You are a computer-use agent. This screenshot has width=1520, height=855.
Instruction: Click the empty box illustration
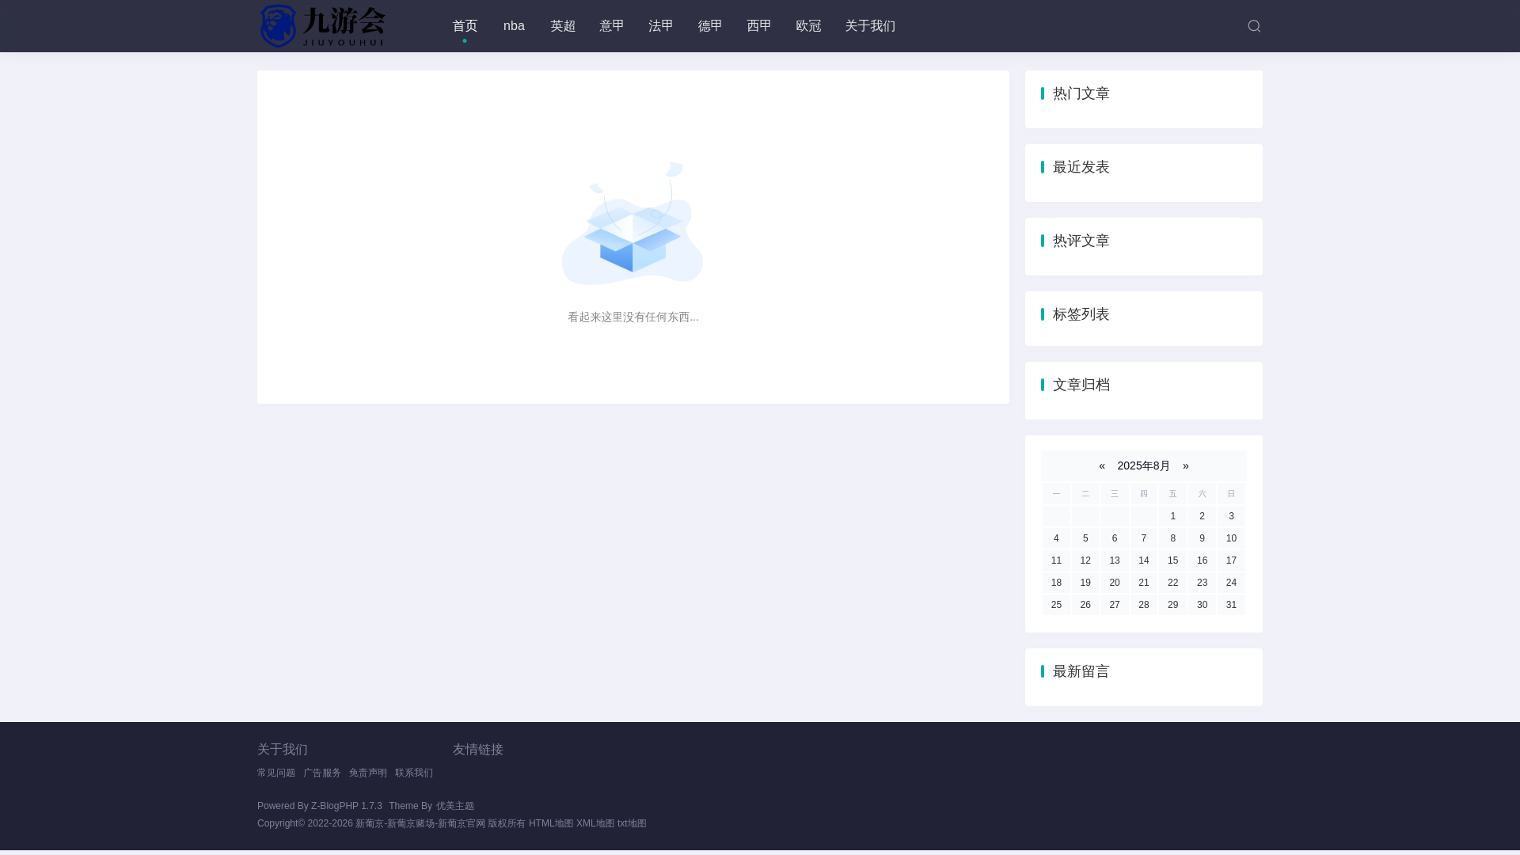(633, 223)
